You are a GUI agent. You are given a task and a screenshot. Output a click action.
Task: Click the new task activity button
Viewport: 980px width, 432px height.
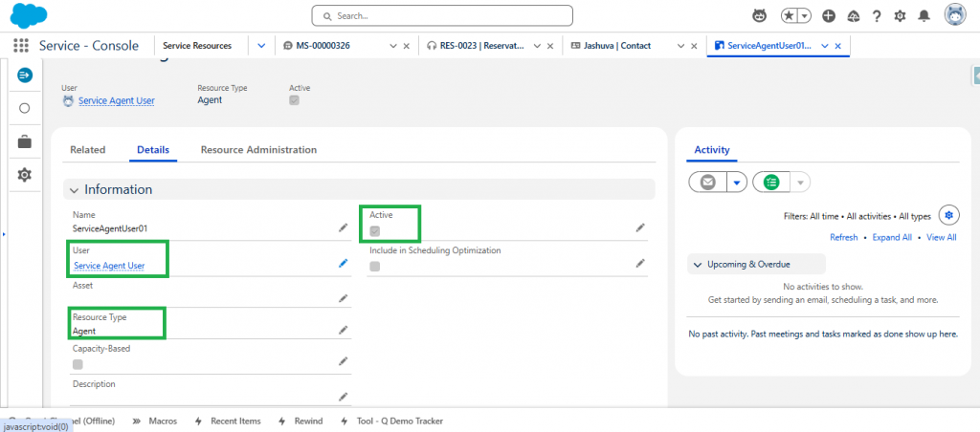tap(772, 183)
